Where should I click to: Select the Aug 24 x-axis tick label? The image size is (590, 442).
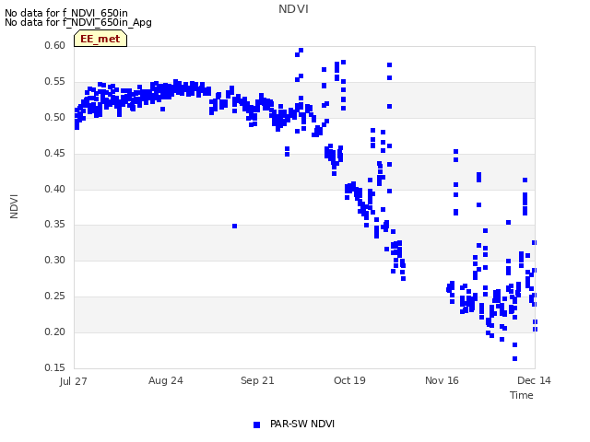[166, 380]
